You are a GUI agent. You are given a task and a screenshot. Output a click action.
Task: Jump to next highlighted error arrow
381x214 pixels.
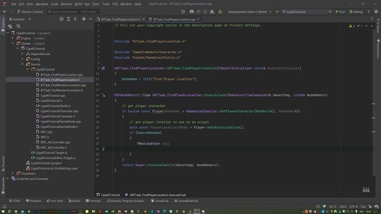coord(372,26)
